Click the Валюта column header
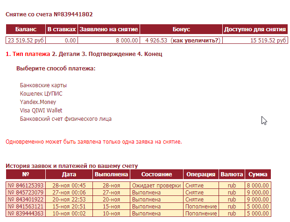The height and width of the screenshot is (222, 290). click(232, 174)
